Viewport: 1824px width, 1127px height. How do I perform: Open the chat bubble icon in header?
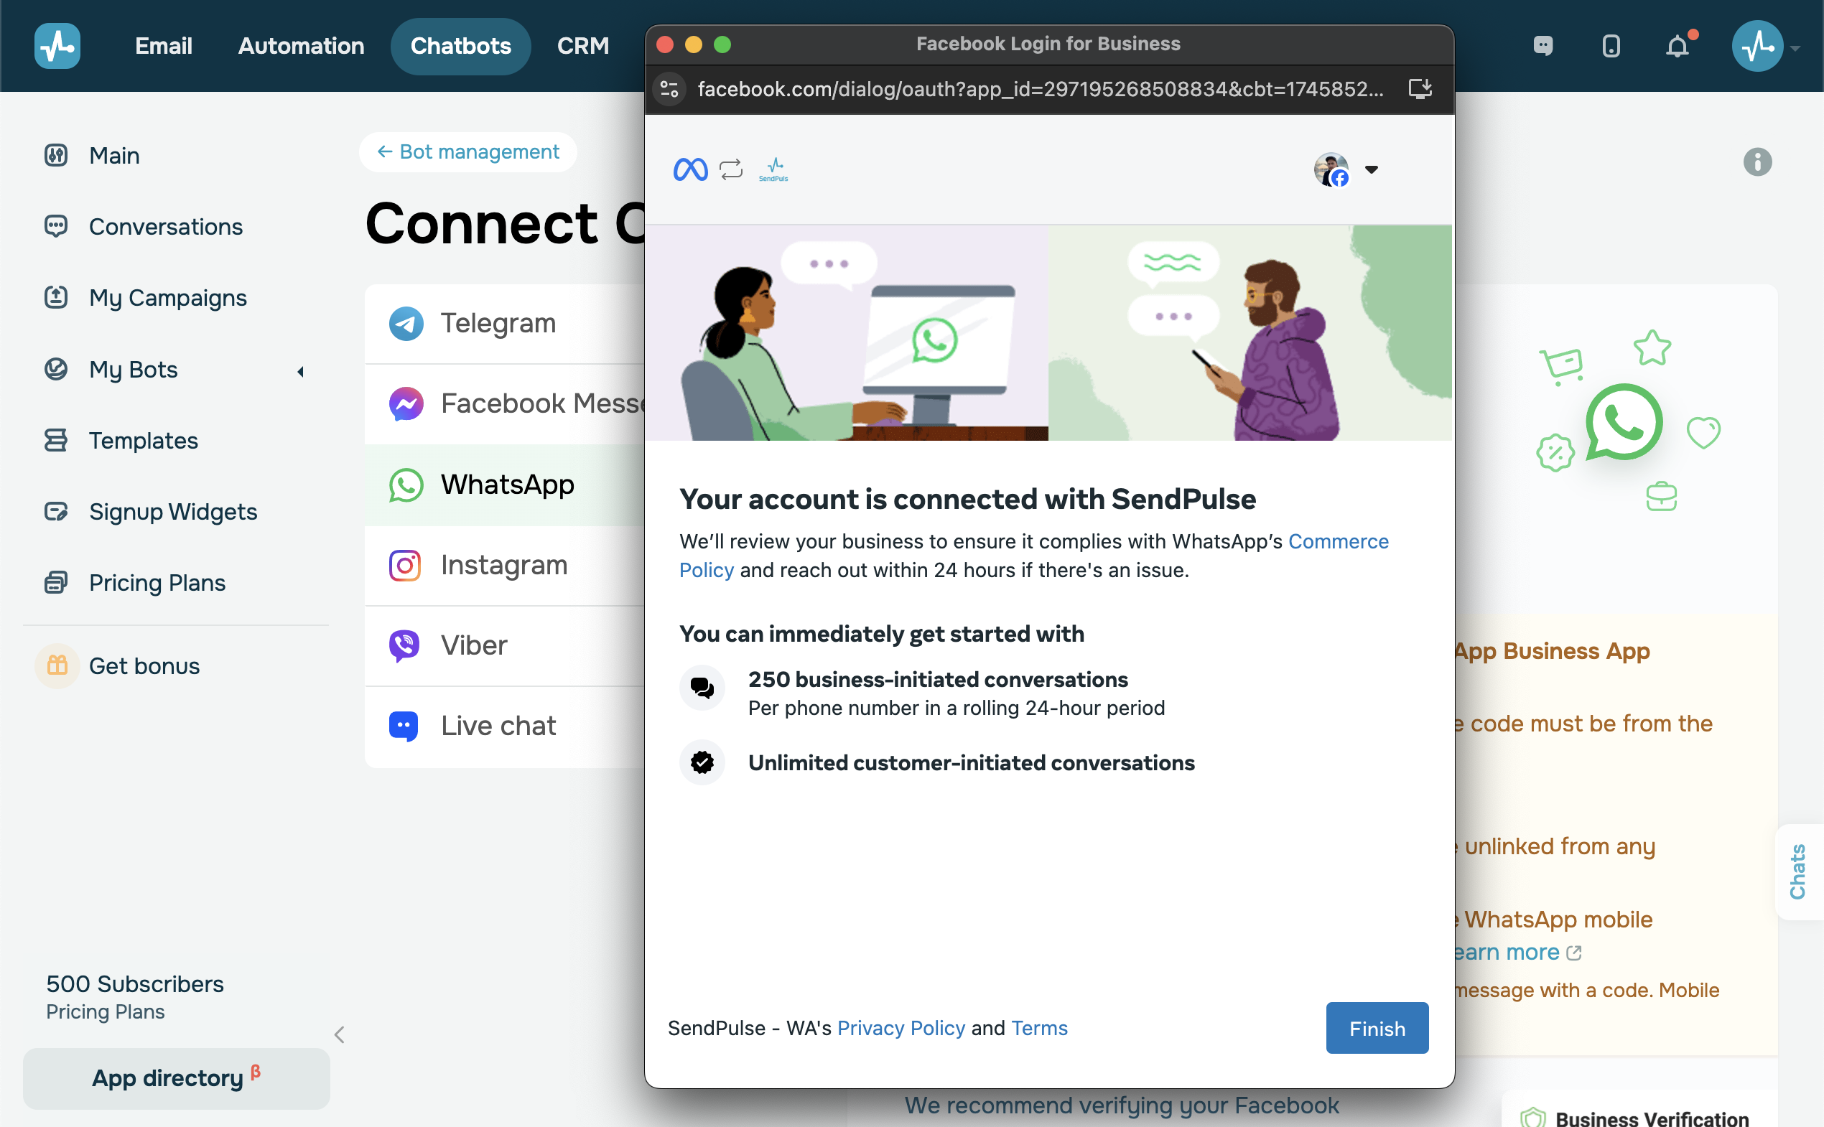pos(1543,46)
